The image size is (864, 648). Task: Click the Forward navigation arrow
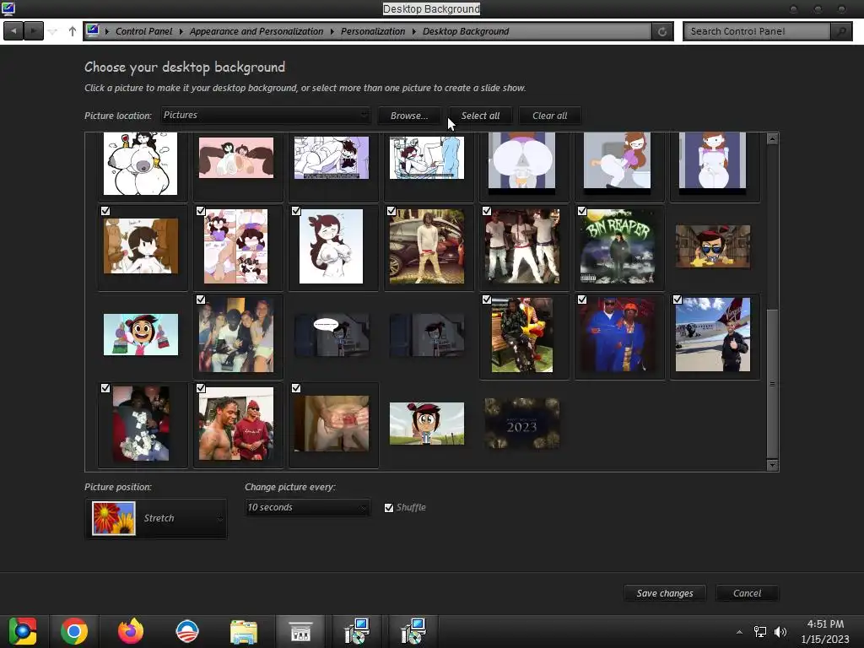click(33, 31)
